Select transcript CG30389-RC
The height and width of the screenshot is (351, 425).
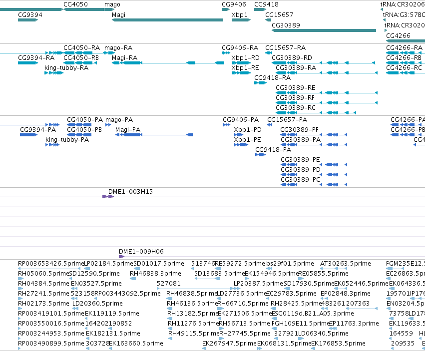316,113
